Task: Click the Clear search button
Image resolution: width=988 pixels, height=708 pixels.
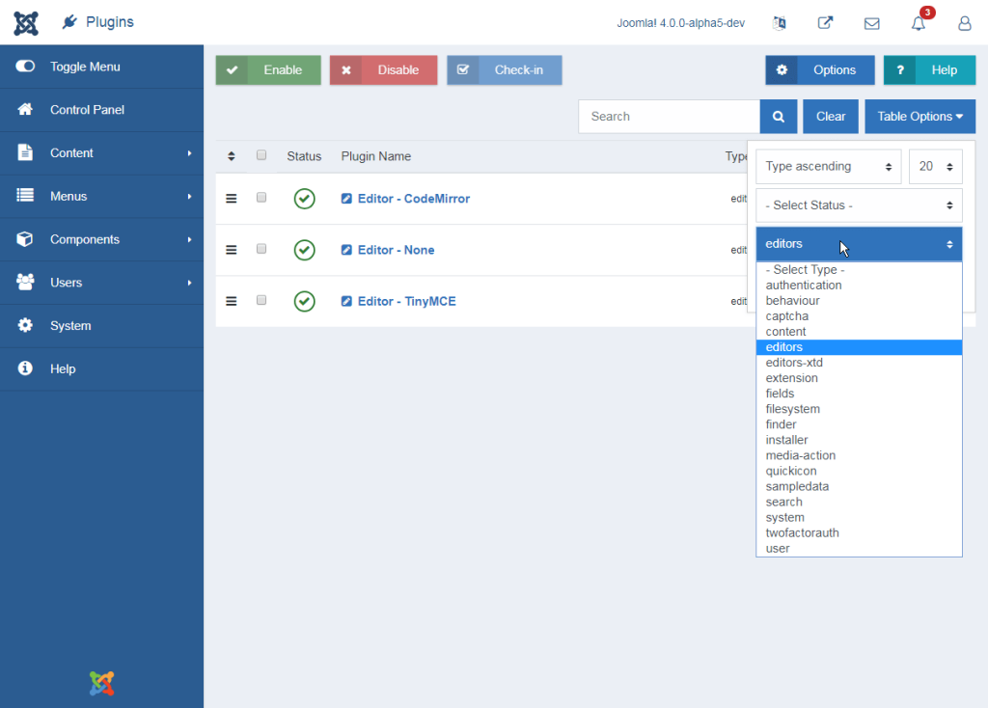Action: [831, 117]
